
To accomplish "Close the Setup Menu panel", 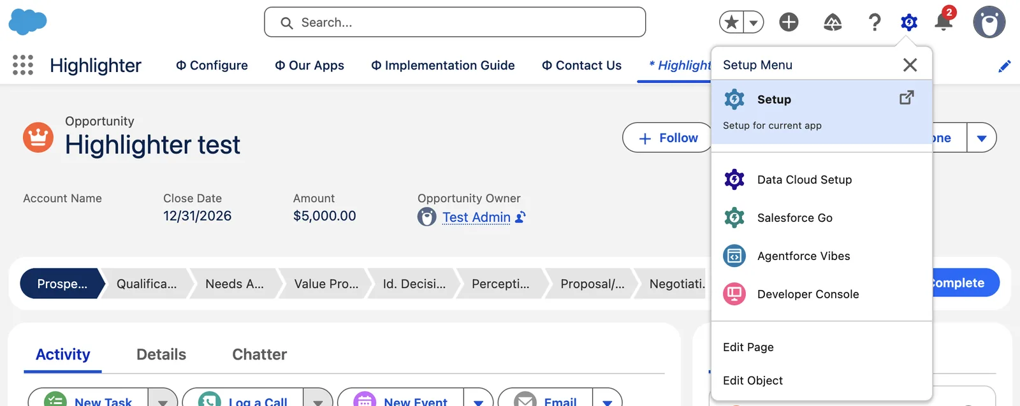I will point(910,65).
